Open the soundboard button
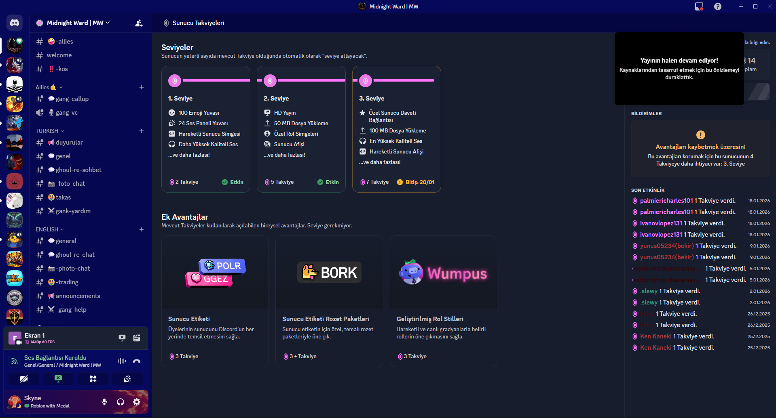The height and width of the screenshot is (418, 776). coord(127,379)
